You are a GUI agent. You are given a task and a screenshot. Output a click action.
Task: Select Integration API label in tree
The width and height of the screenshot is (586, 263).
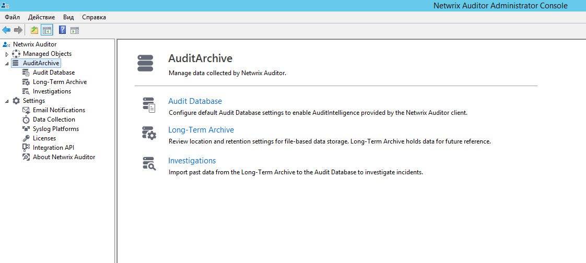click(53, 148)
